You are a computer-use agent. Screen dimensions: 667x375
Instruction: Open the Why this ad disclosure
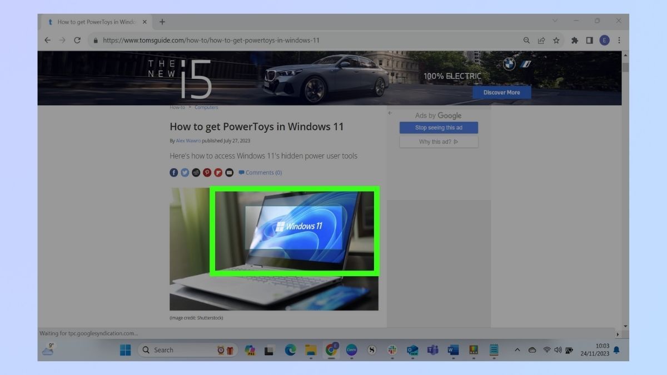438,141
